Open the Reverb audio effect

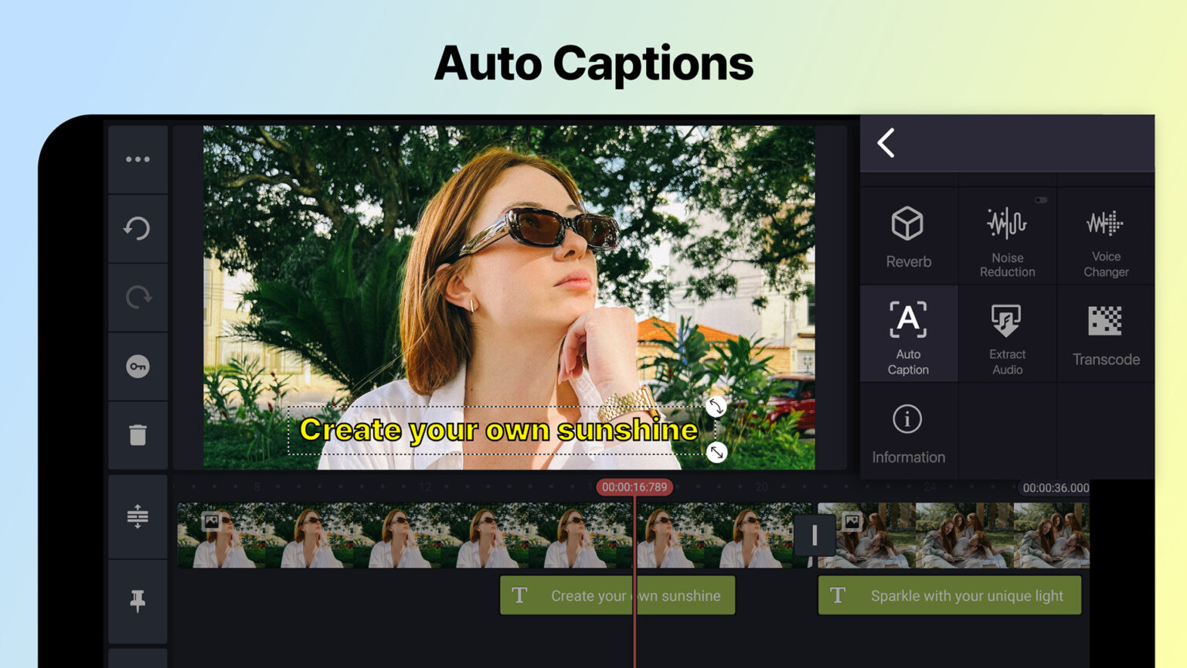908,236
